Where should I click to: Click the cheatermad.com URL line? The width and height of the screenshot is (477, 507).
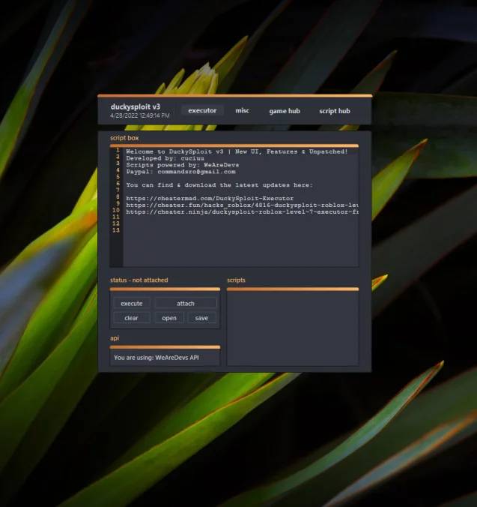pos(210,198)
